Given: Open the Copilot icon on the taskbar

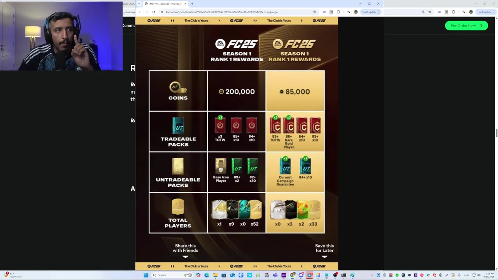Looking at the screenshot, I should (198, 275).
